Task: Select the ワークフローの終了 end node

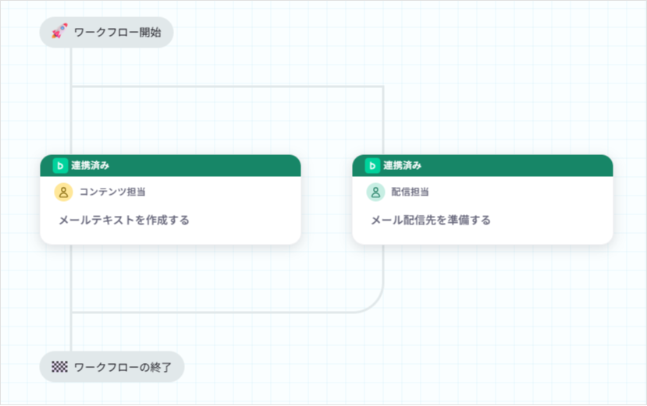Action: 112,367
